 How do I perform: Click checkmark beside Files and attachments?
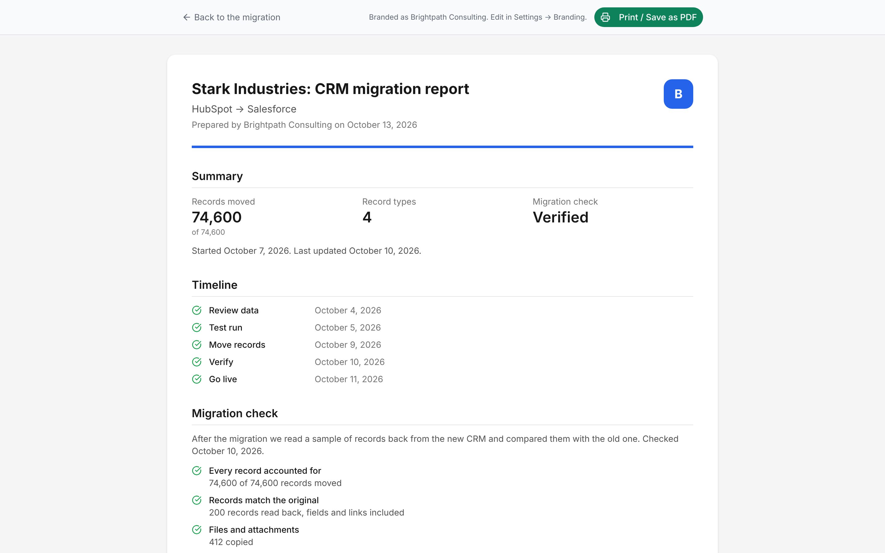coord(197,530)
